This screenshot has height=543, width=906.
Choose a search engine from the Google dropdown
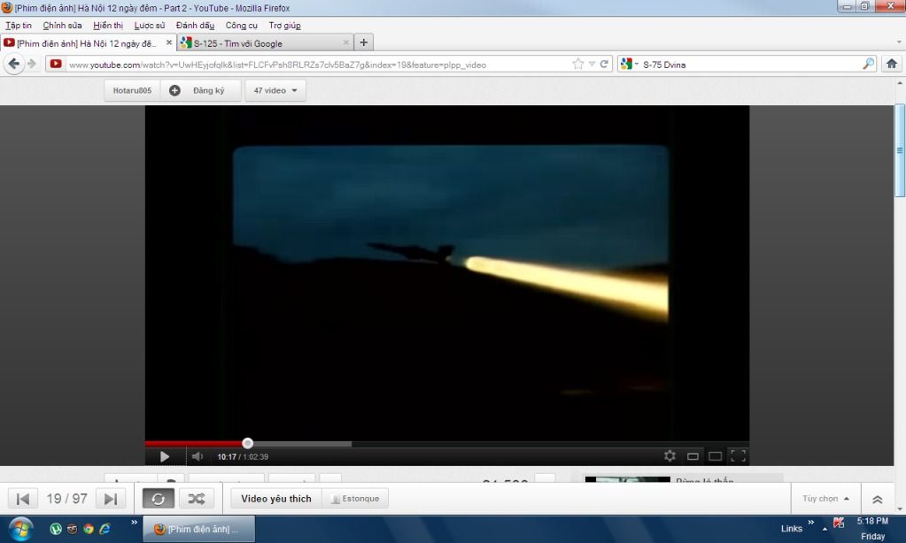(x=629, y=64)
